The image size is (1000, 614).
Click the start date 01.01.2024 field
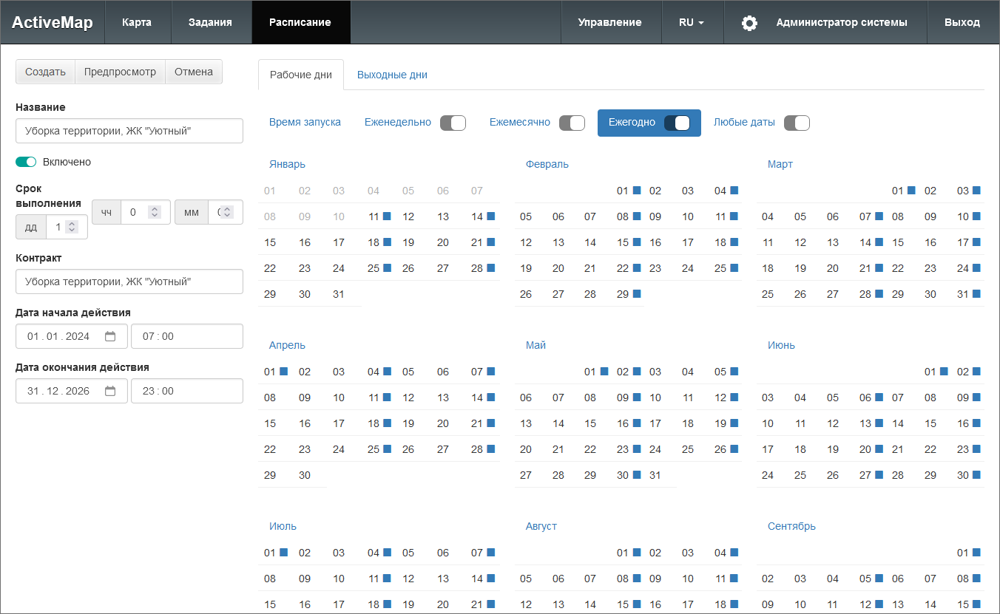click(72, 336)
